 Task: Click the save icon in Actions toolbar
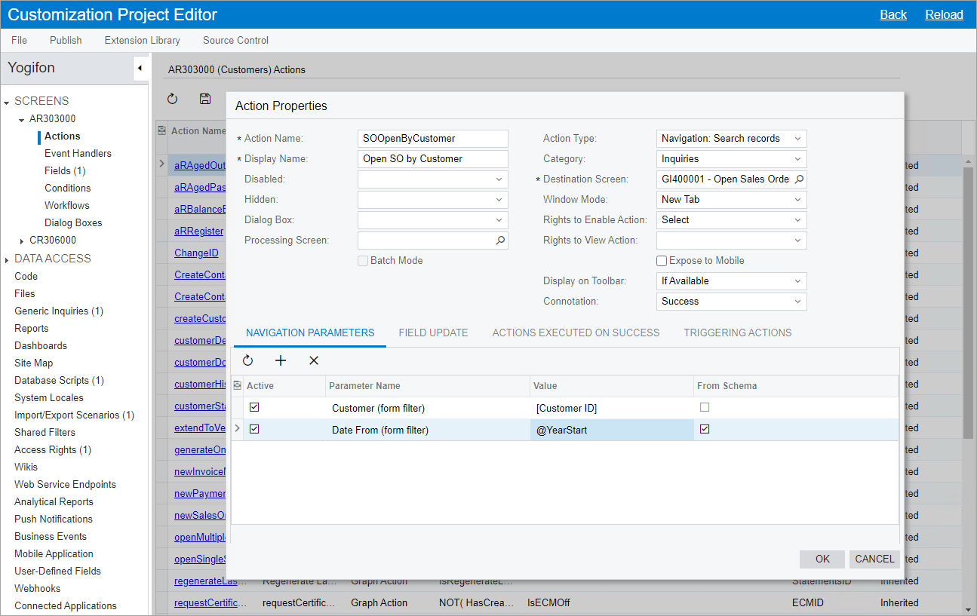click(x=204, y=99)
